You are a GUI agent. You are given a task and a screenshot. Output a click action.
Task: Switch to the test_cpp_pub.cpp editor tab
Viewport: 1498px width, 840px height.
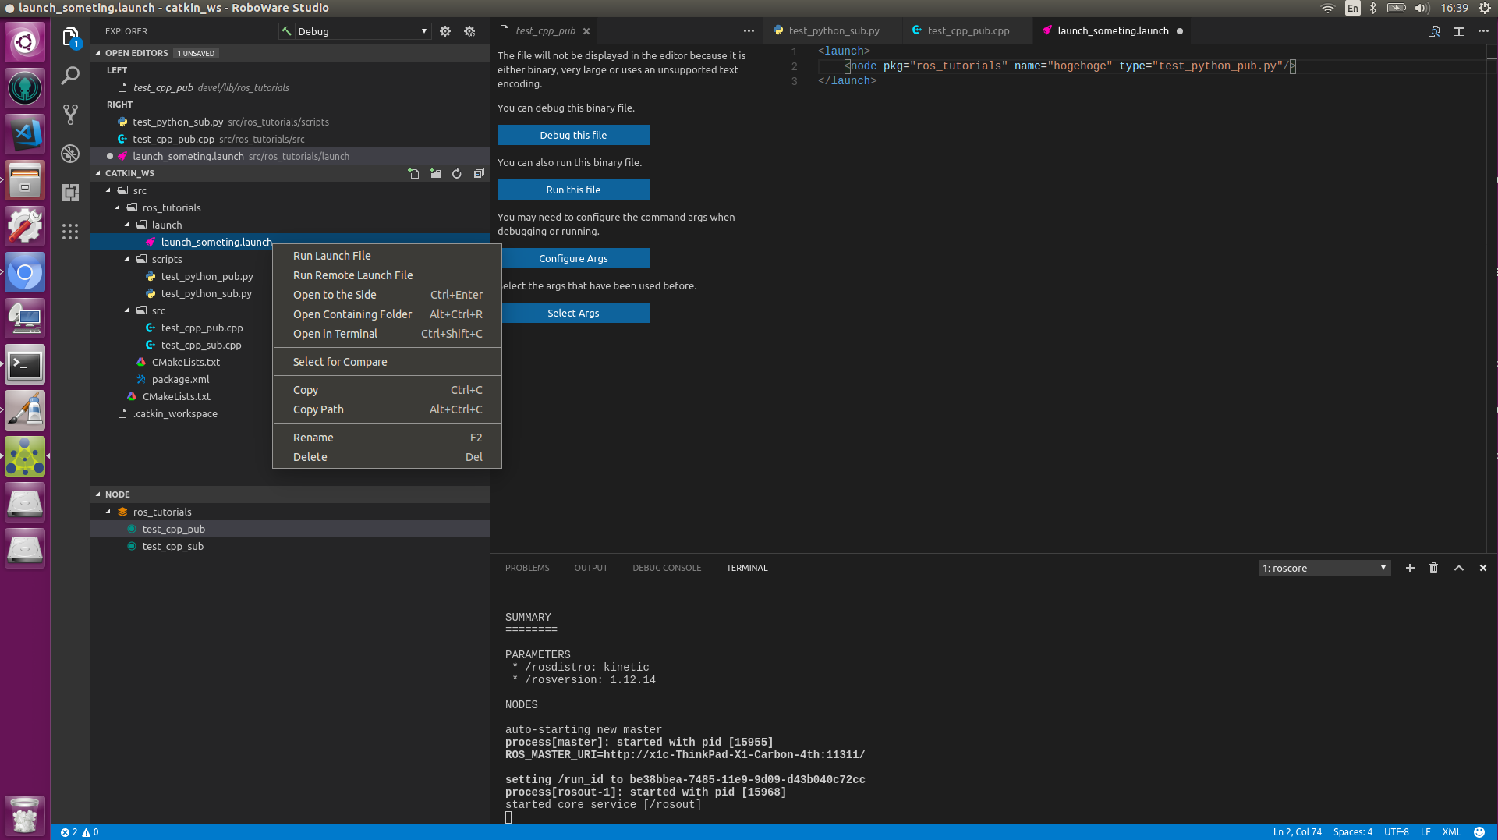pos(968,31)
